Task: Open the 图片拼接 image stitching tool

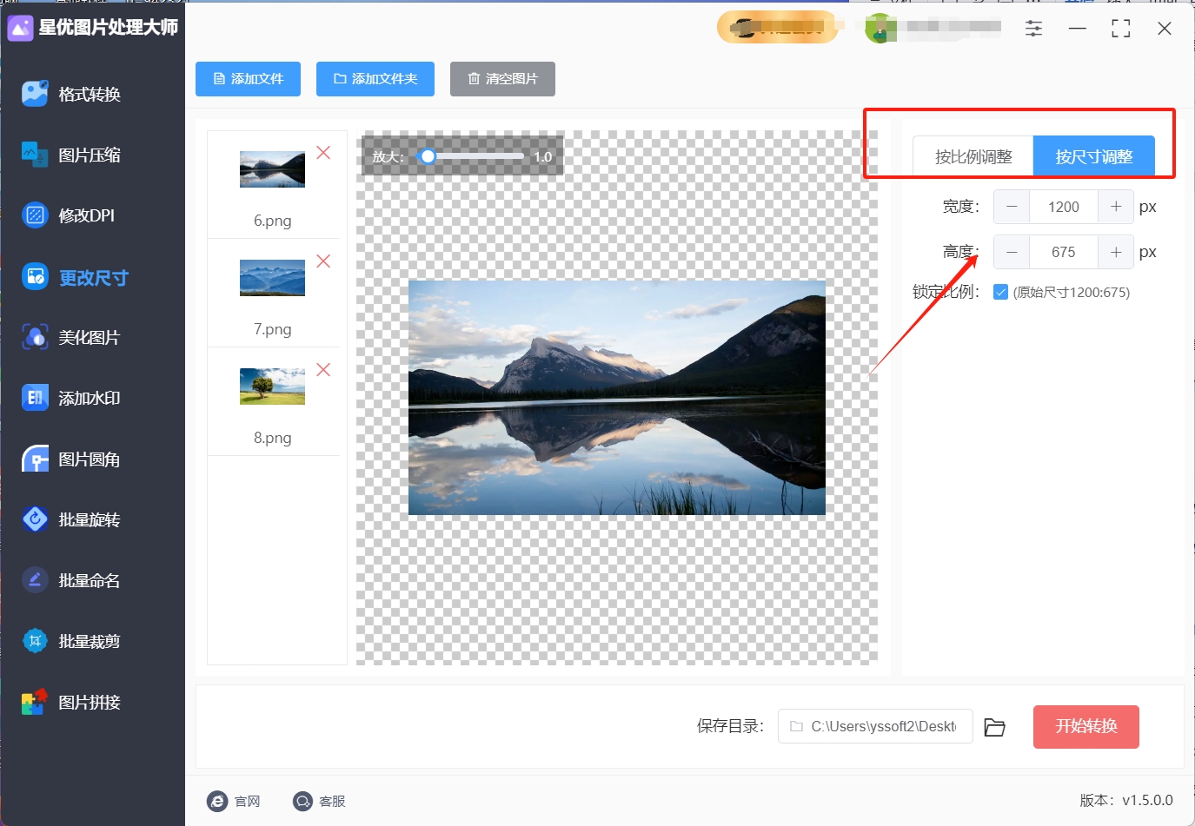Action: click(71, 702)
